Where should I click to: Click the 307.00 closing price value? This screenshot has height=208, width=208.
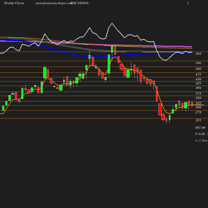click(x=200, y=128)
